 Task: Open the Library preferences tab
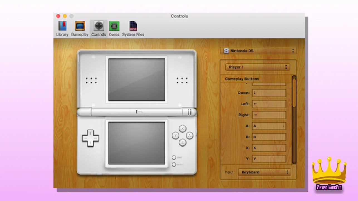[62, 29]
